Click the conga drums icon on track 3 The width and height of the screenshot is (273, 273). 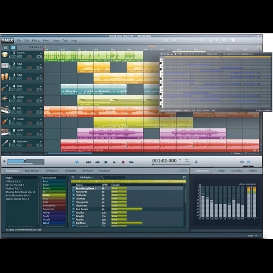click(x=5, y=76)
